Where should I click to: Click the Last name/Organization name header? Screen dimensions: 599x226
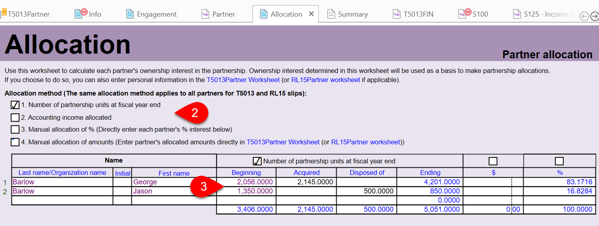pyautogui.click(x=62, y=172)
